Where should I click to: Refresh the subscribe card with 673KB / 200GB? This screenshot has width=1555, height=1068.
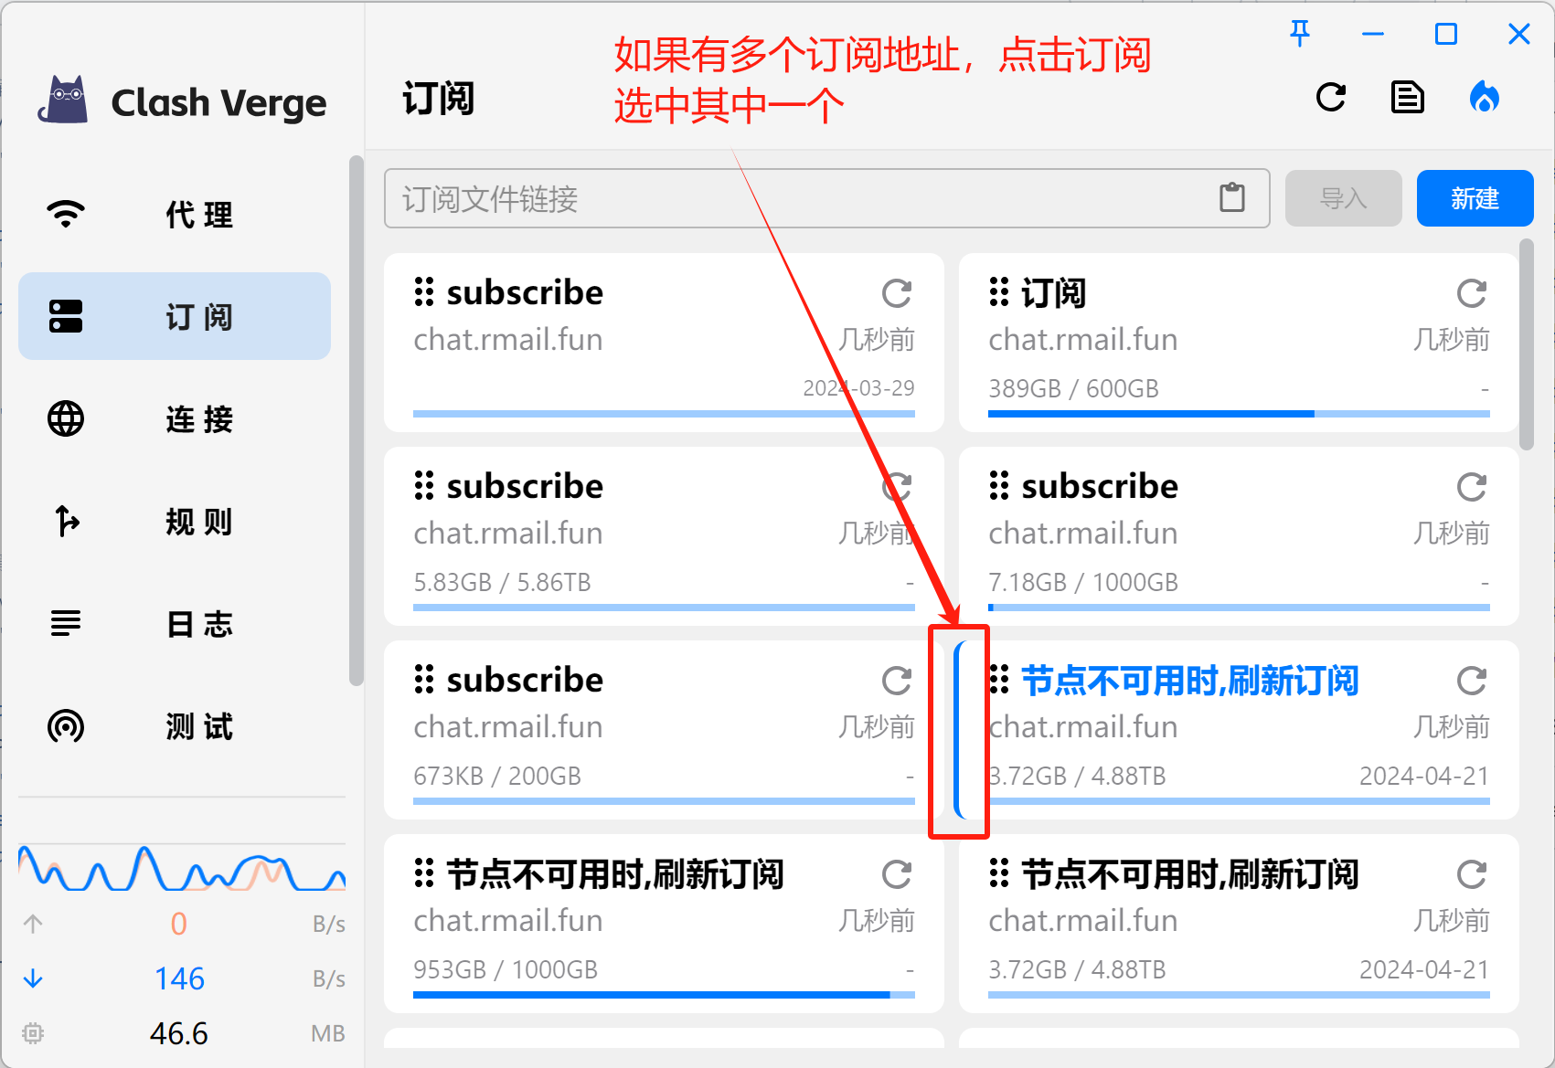click(897, 681)
